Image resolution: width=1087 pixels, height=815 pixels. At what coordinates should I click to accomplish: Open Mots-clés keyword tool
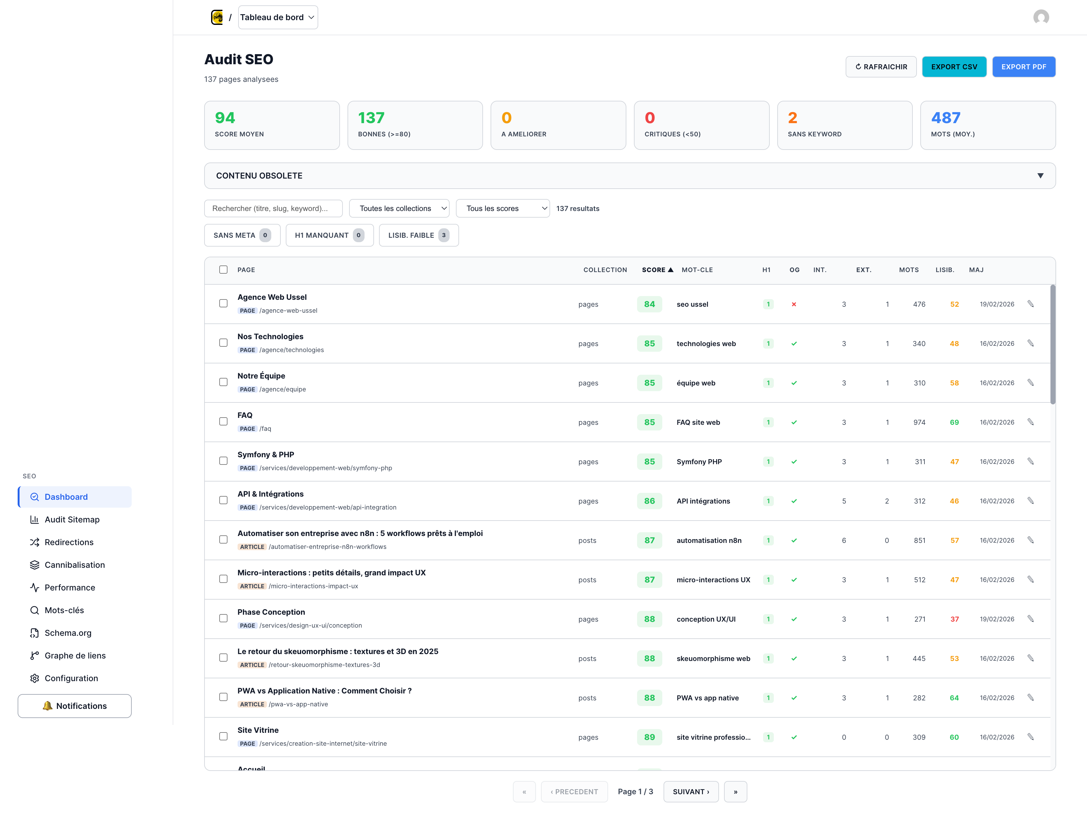pos(64,610)
